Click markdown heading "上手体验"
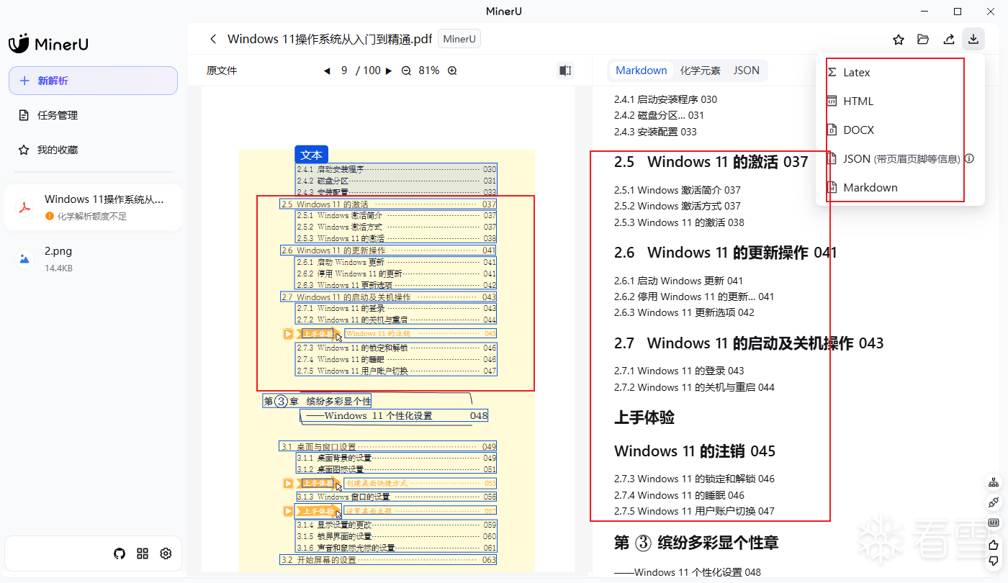Viewport: 1008px width, 583px height. (644, 417)
